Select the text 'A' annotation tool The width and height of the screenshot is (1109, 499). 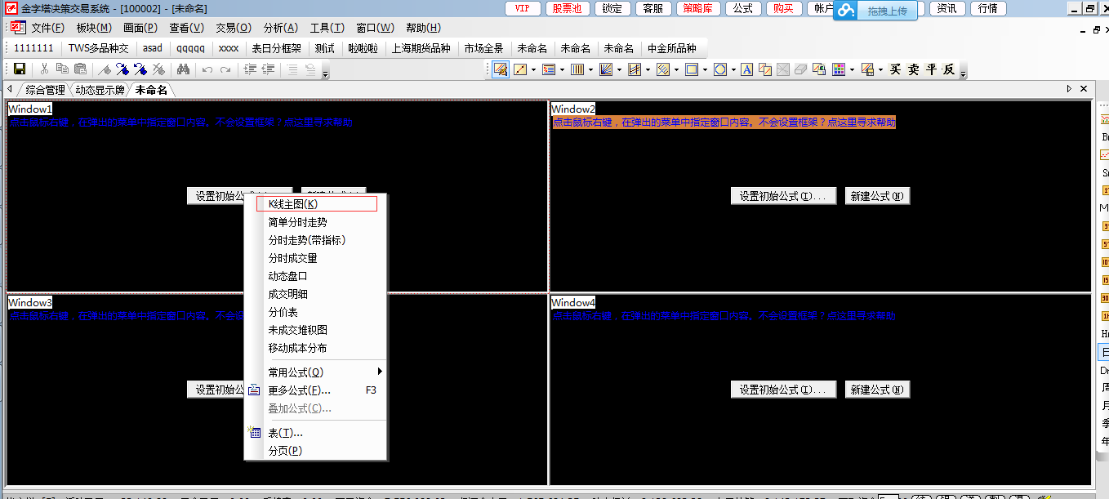[746, 69]
